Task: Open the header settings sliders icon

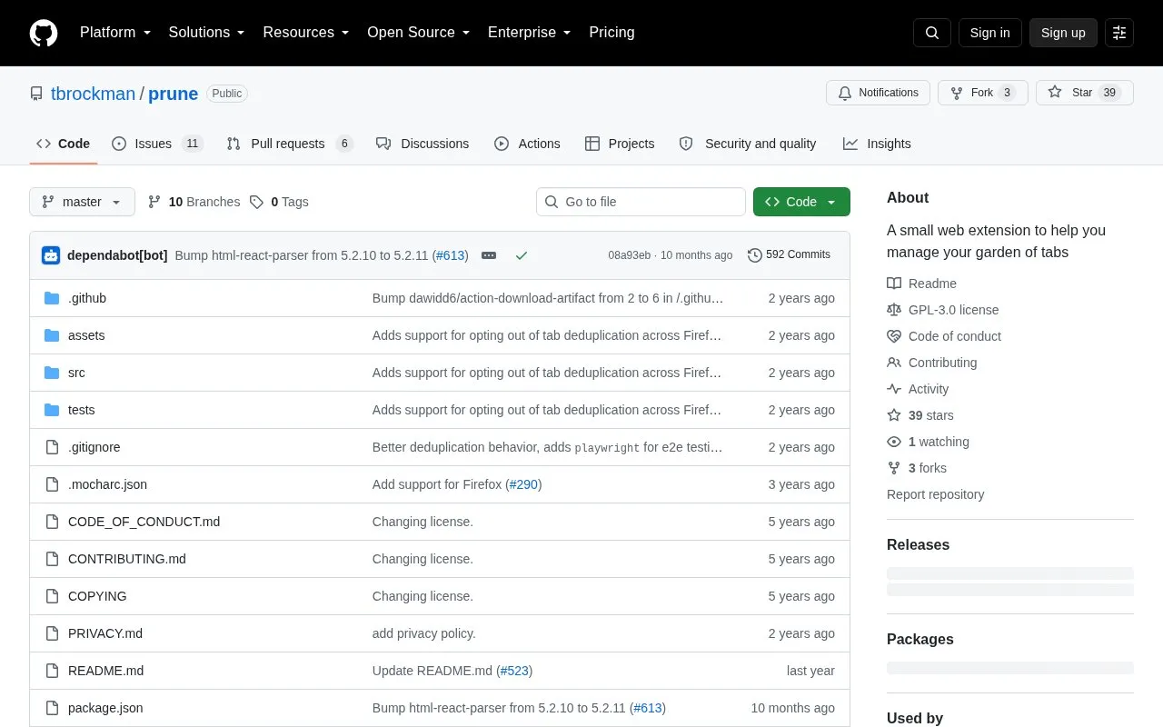Action: (1119, 33)
